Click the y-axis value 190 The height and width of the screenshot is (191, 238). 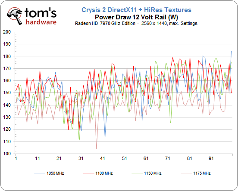coord(7,44)
